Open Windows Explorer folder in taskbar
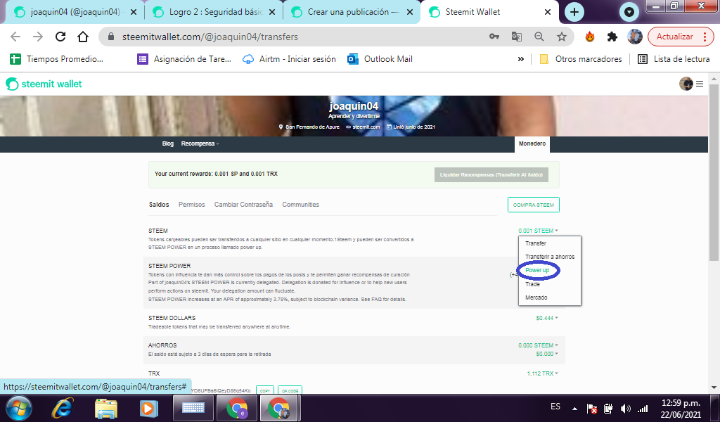This screenshot has height=422, width=720. [x=106, y=408]
